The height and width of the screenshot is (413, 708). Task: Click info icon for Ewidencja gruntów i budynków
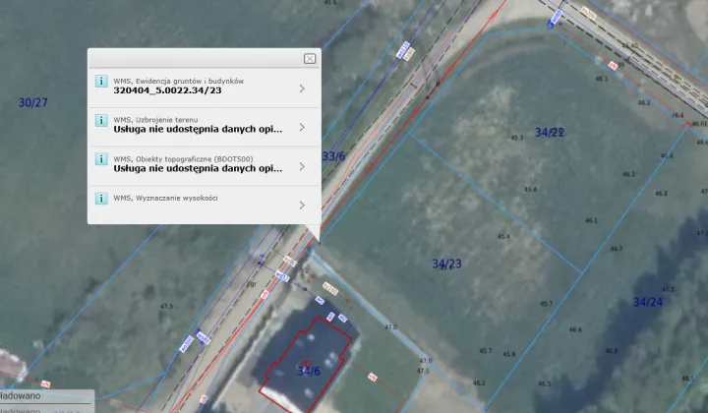coord(101,82)
